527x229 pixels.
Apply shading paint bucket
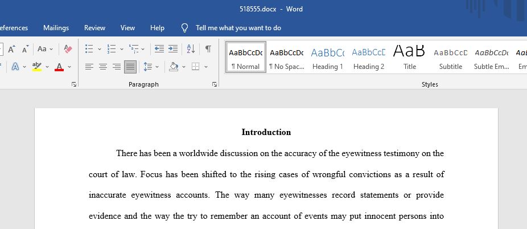(174, 67)
